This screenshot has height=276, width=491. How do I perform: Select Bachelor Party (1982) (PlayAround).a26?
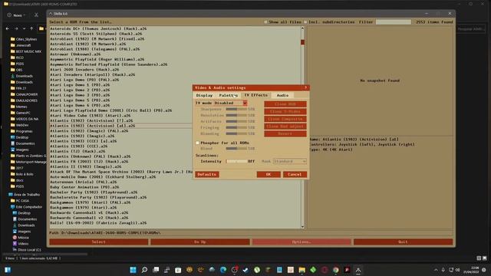(94, 192)
